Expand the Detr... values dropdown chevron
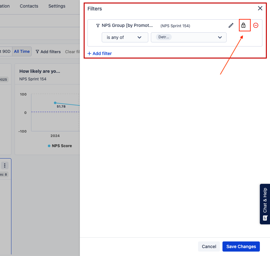The height and width of the screenshot is (256, 270). 220,37
